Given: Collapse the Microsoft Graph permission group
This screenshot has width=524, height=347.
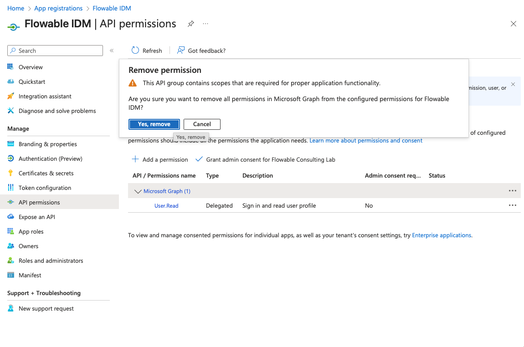Looking at the screenshot, I should coord(138,192).
